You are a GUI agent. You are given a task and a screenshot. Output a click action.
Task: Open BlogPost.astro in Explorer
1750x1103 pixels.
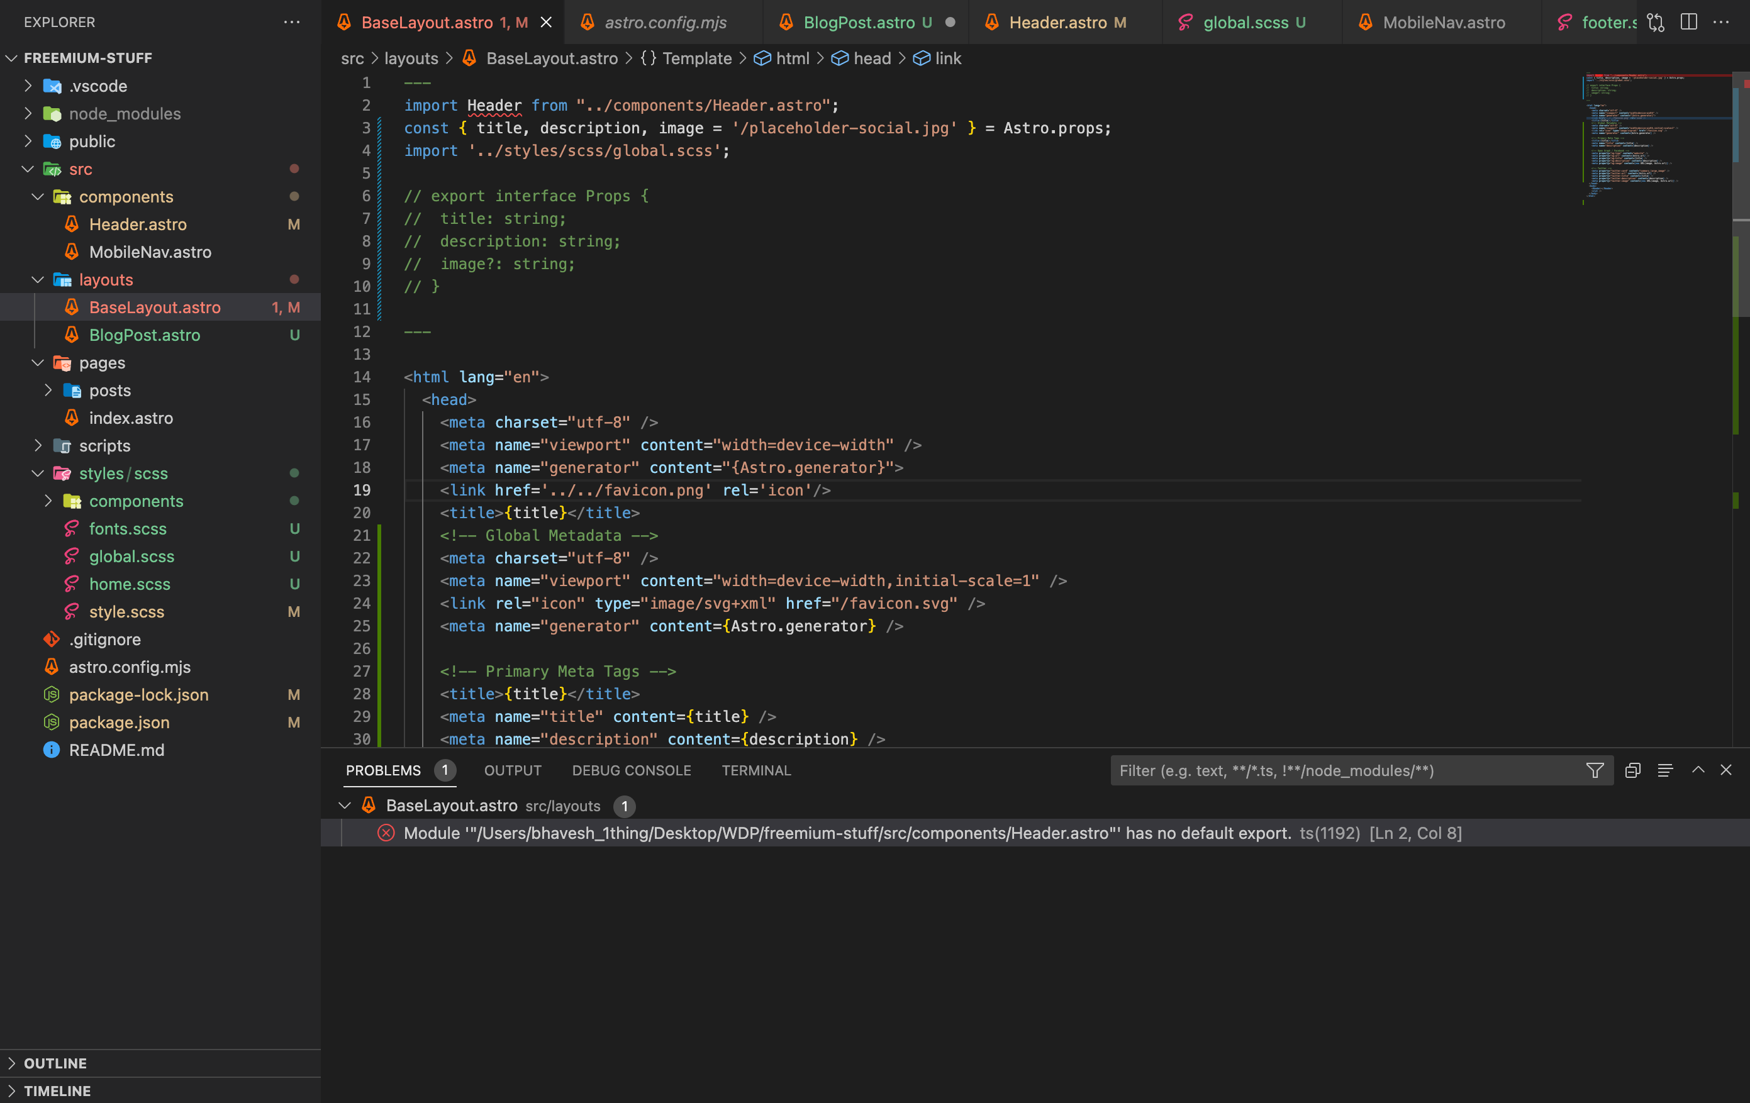[x=160, y=335]
